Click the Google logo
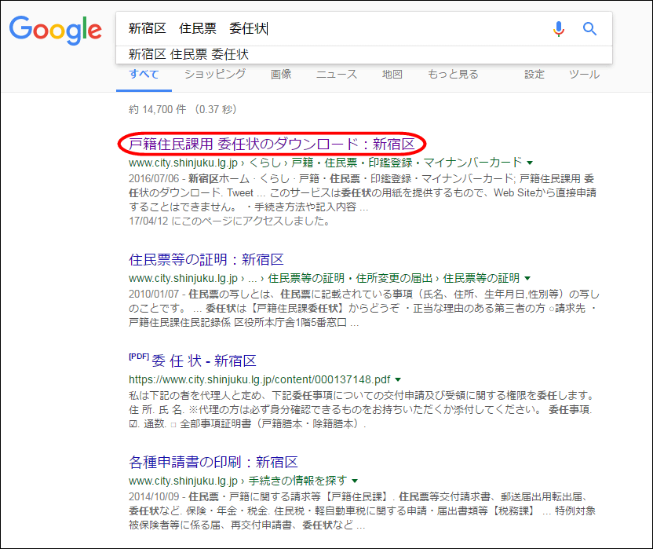 56,30
